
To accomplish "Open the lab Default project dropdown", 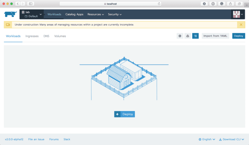I will [32, 14].
